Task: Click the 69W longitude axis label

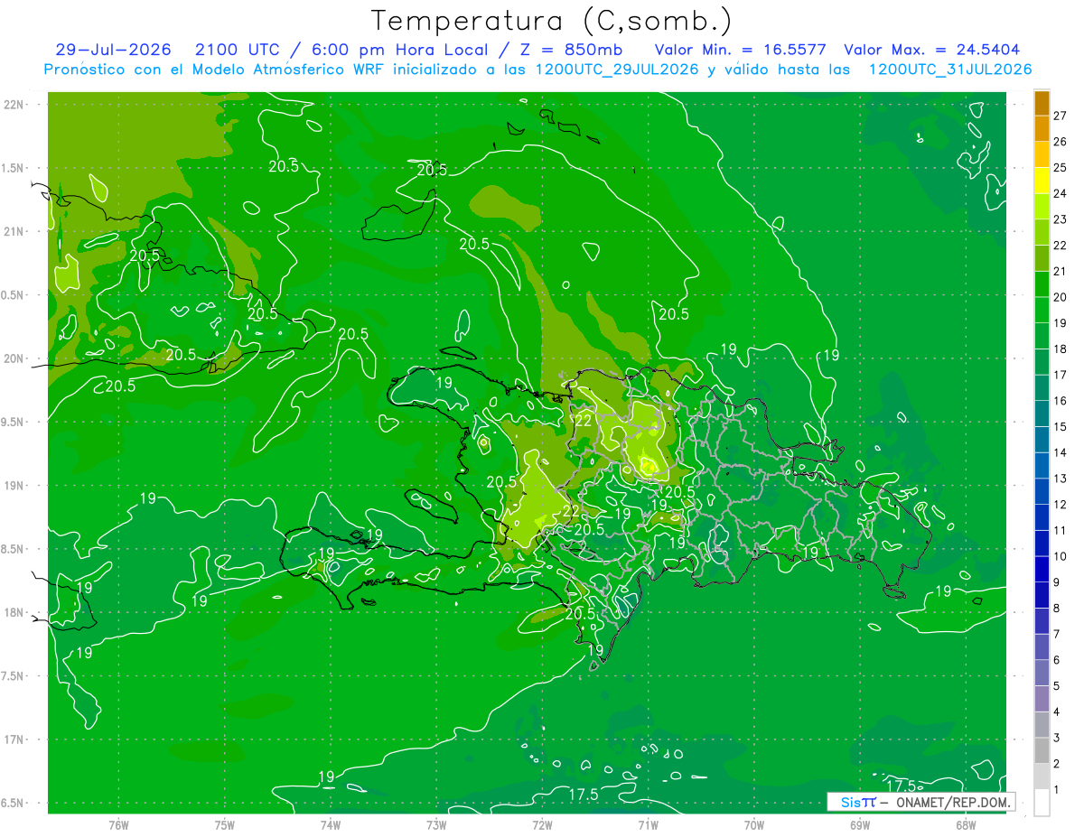Action: click(860, 824)
